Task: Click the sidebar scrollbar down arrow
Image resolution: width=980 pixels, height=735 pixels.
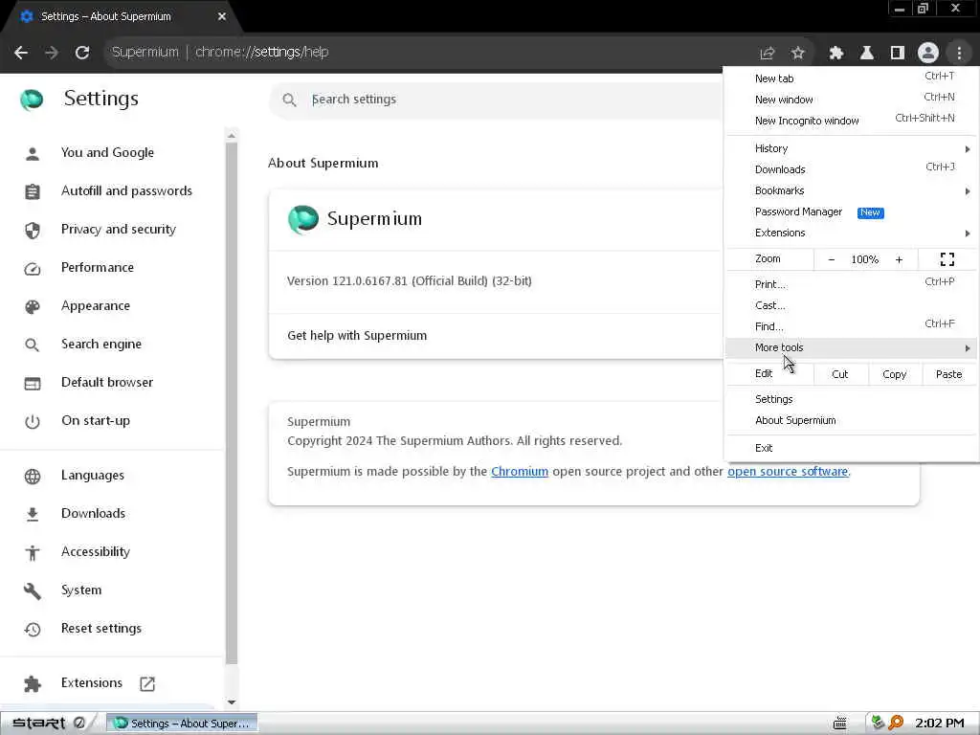Action: pos(232,702)
